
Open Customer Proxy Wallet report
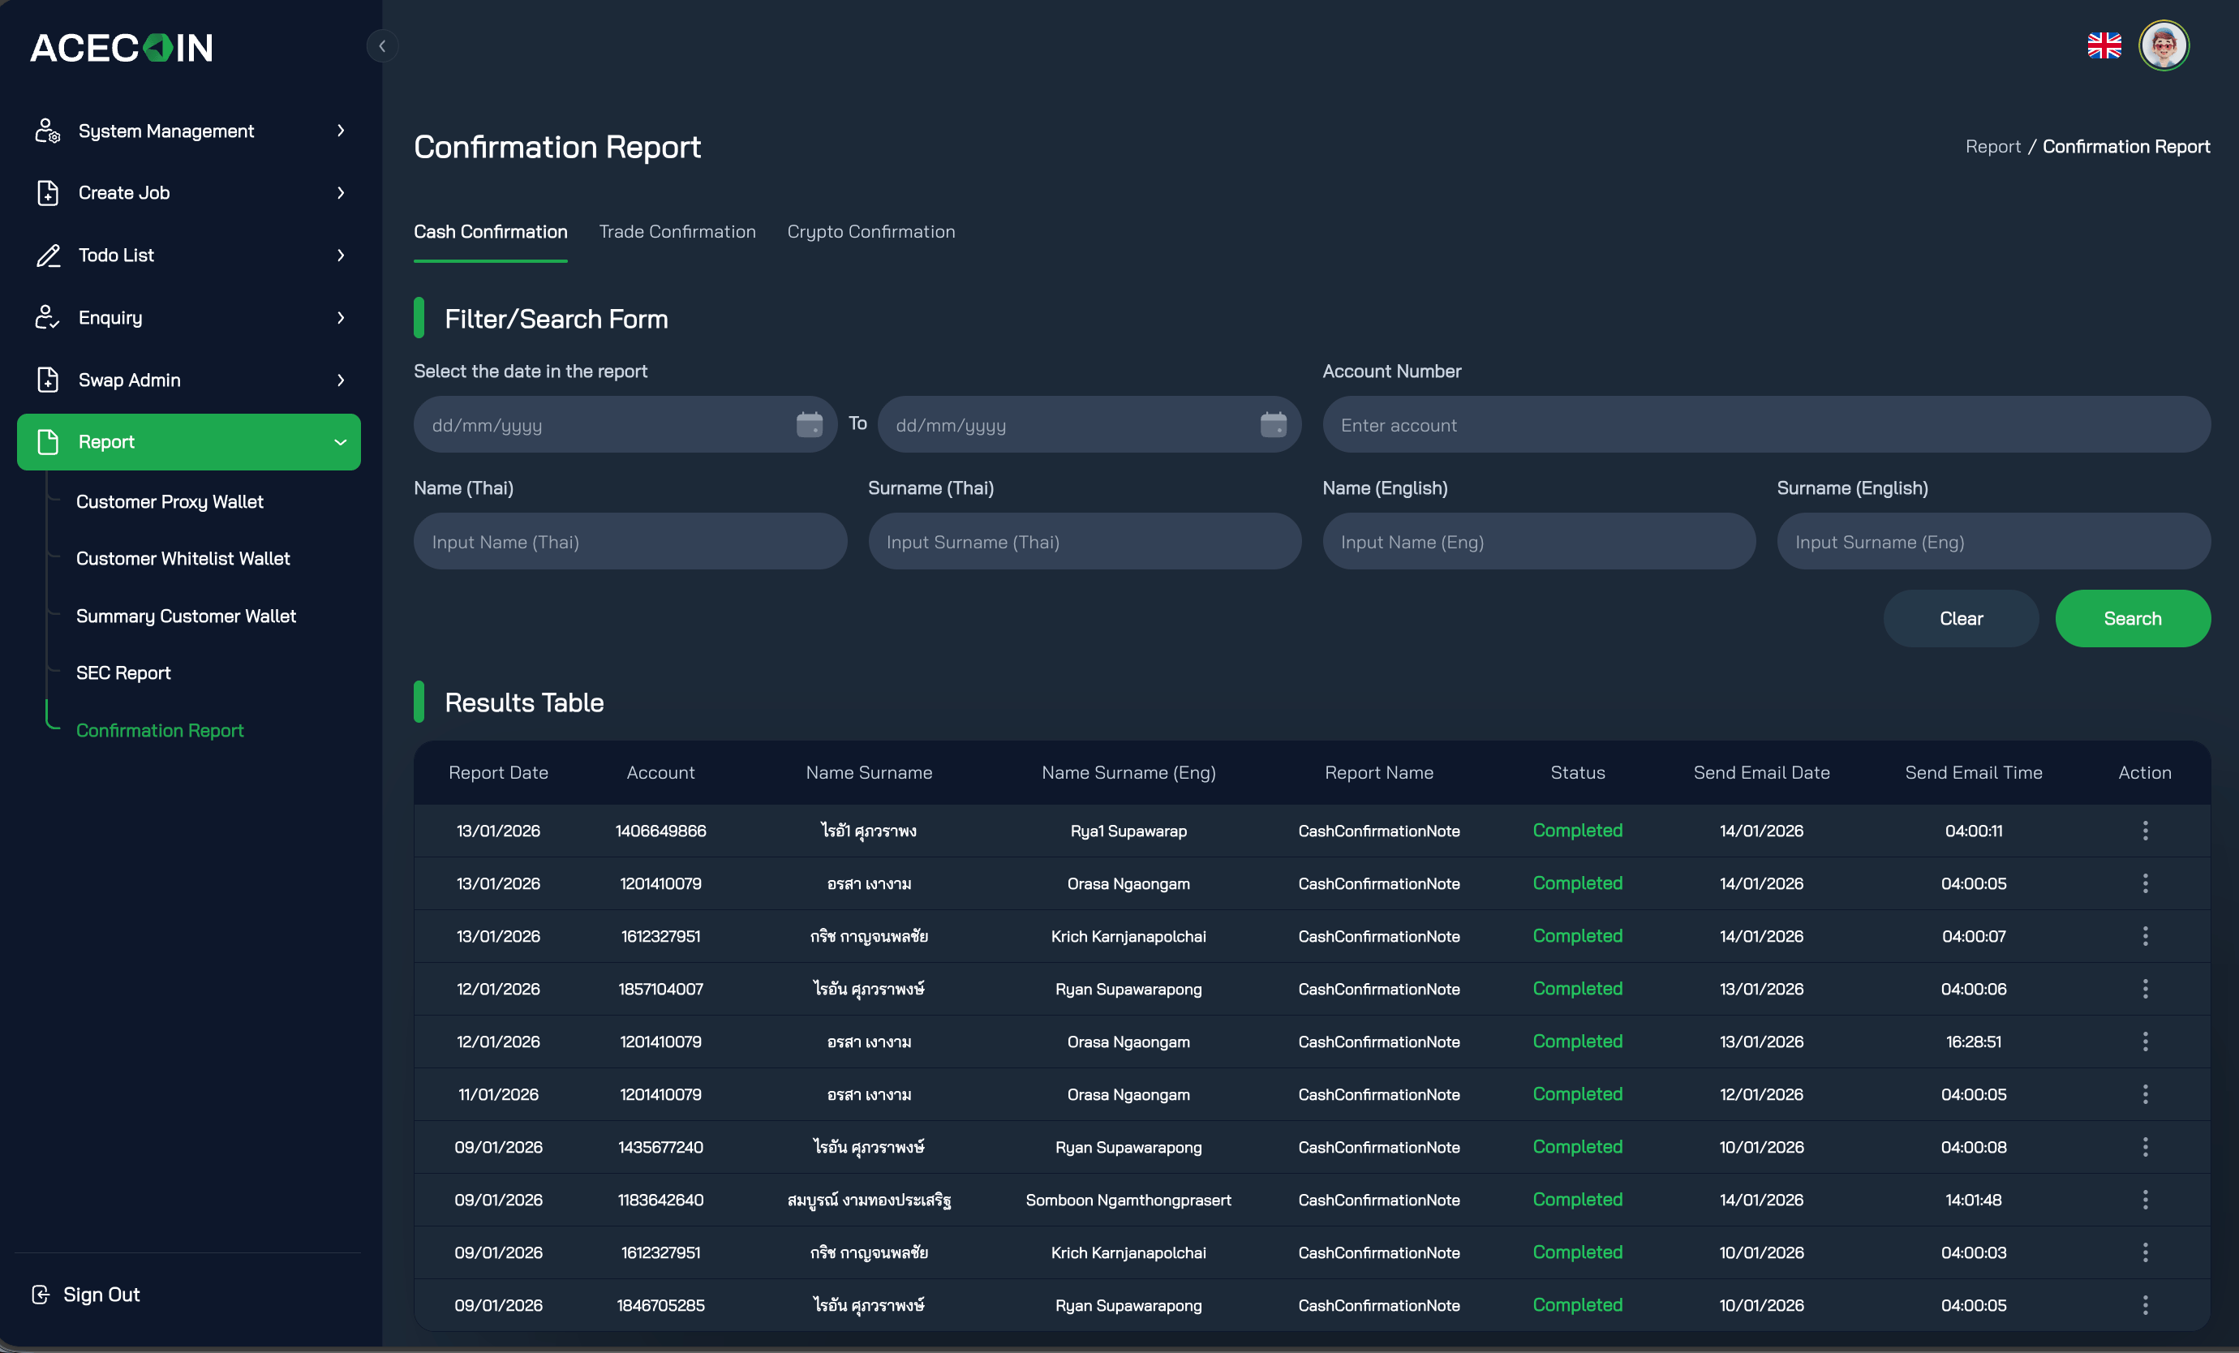(x=170, y=501)
